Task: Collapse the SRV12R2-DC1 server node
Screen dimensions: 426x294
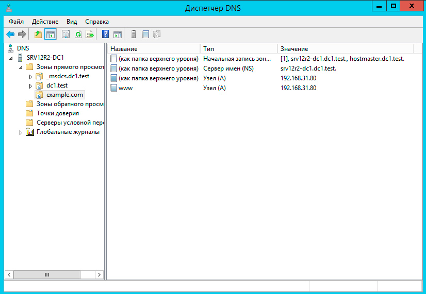Action: [11, 58]
